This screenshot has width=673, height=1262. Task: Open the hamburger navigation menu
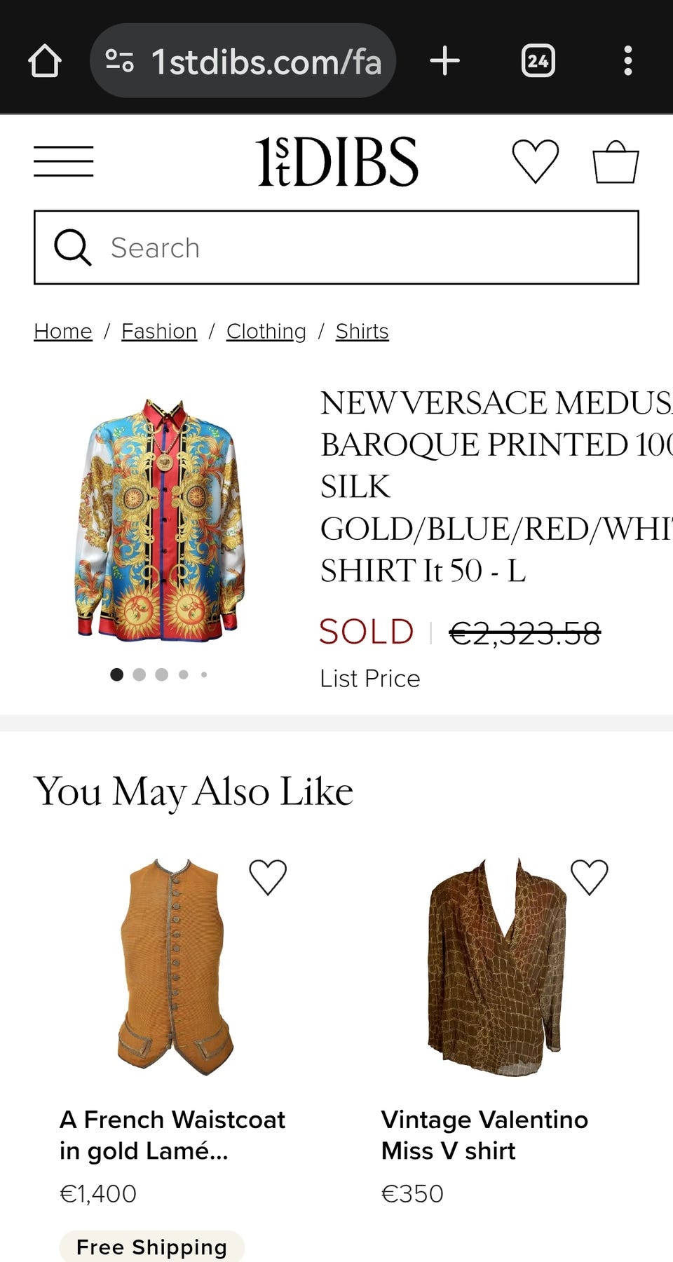click(x=64, y=161)
